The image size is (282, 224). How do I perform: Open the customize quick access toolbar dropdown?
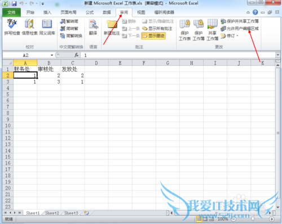pyautogui.click(x=43, y=3)
